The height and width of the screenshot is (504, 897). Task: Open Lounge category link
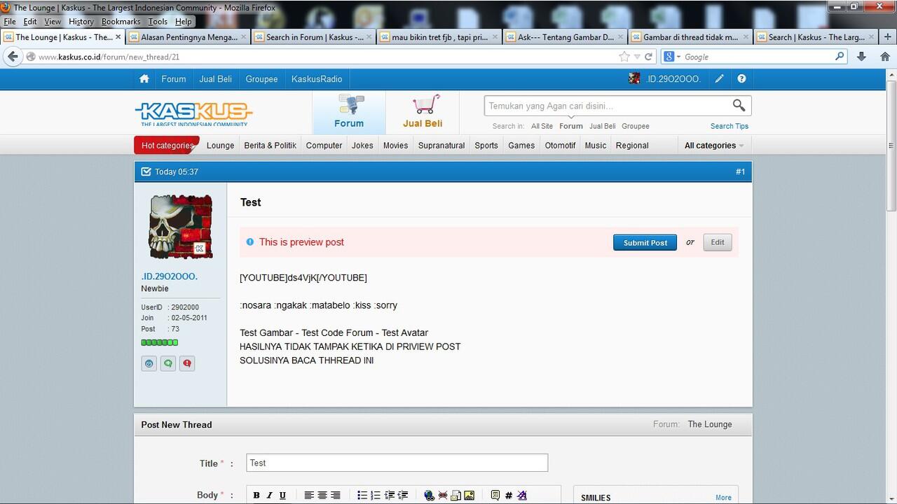220,146
